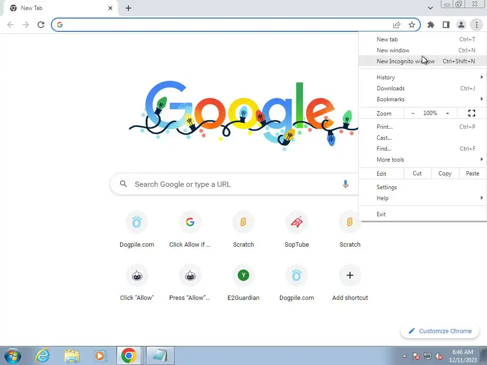Choose Find... from the menu
Viewport: 487px width, 365px height.
pos(422,149)
